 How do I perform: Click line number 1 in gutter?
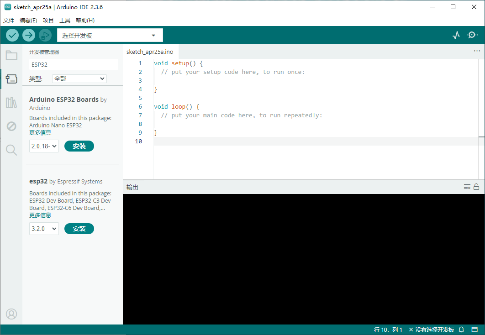[140, 63]
